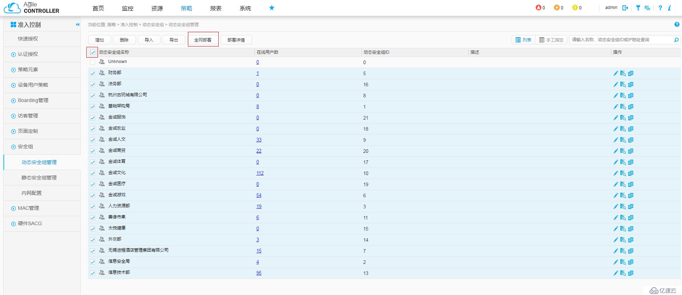Uncheck the 财务部 checkbox

(x=93, y=73)
